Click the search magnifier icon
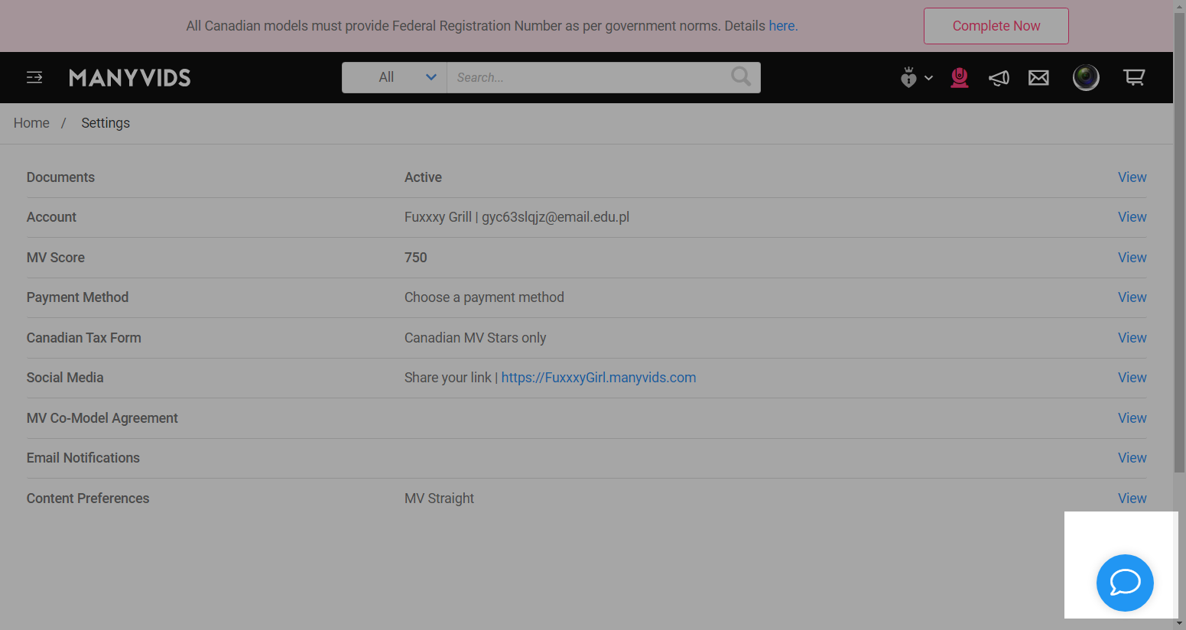Screen dimensions: 1186x630 tap(741, 76)
